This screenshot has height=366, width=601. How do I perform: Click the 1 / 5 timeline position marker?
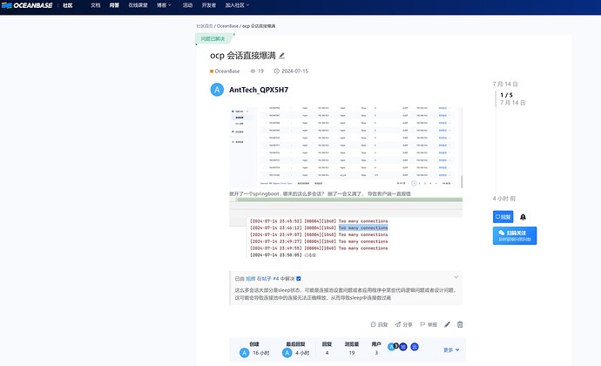[x=506, y=95]
